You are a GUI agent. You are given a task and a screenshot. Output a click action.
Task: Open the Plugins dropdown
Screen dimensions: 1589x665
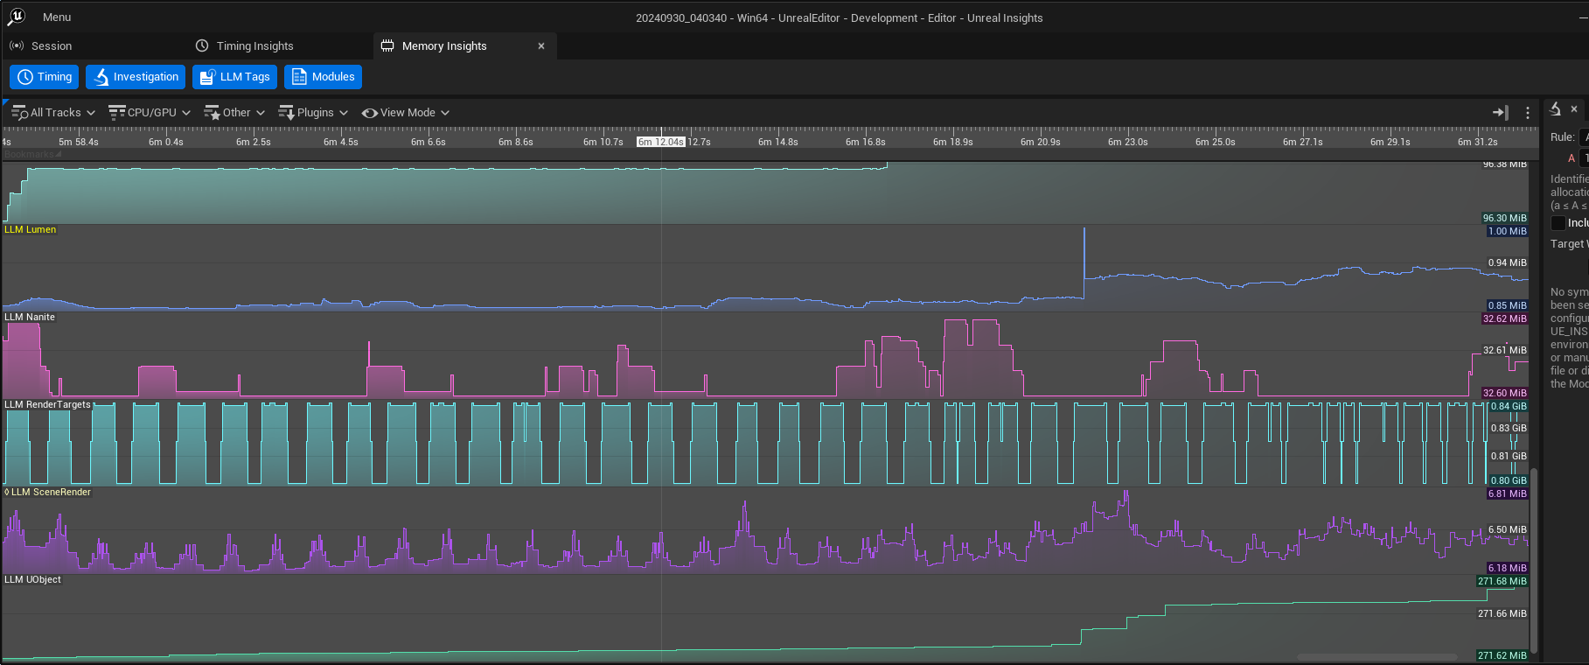click(313, 113)
